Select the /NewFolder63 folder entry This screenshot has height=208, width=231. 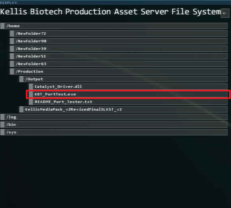(x=119, y=64)
